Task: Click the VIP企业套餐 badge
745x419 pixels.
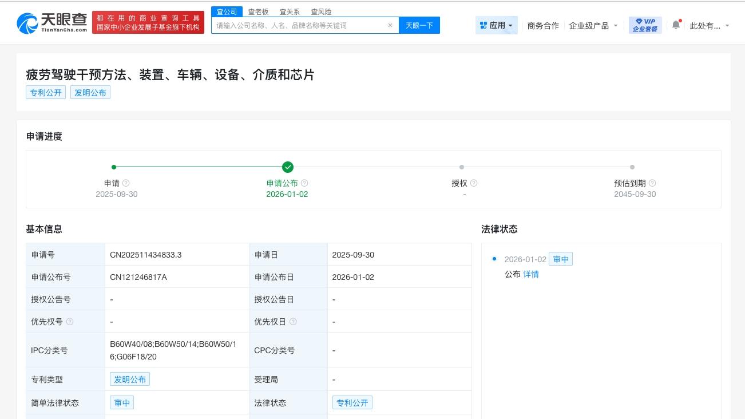Action: coord(645,25)
